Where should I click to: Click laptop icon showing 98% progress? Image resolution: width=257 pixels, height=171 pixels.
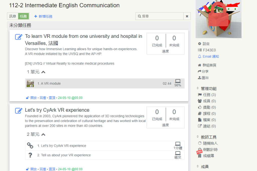(x=178, y=81)
